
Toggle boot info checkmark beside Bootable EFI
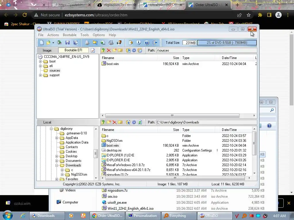coord(93,50)
